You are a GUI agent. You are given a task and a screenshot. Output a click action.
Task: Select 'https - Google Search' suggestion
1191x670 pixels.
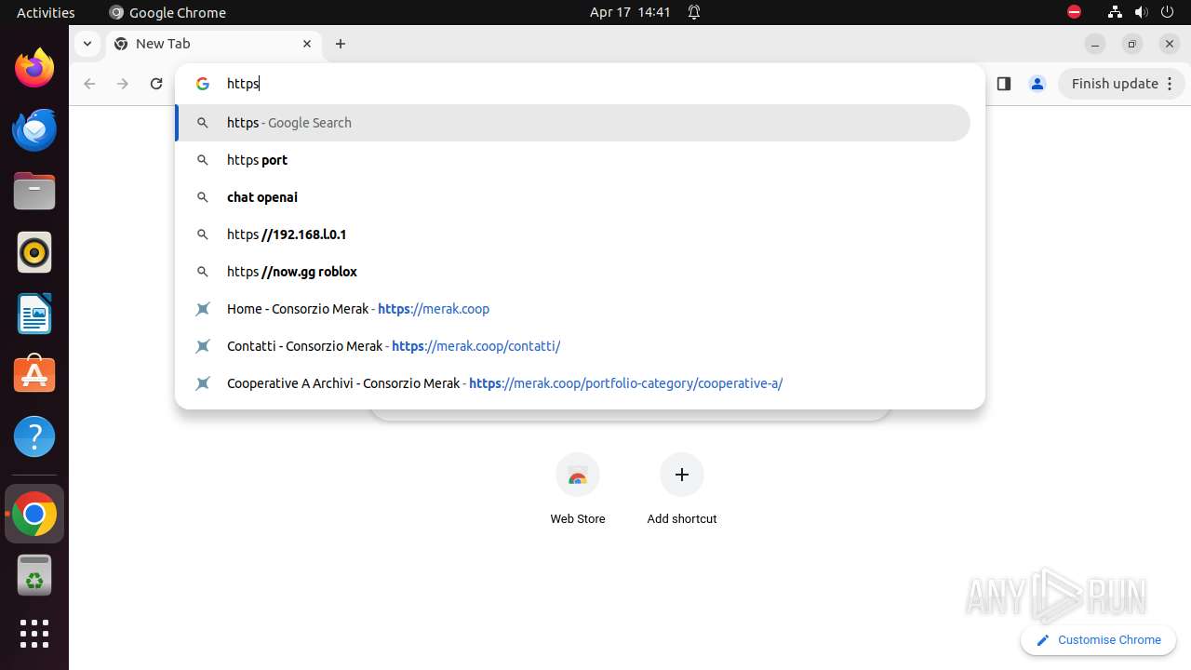pyautogui.click(x=572, y=123)
